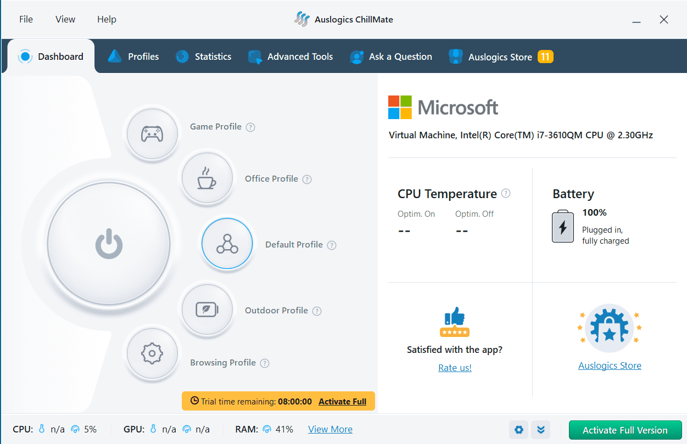Click the battery 100% value

tap(594, 212)
